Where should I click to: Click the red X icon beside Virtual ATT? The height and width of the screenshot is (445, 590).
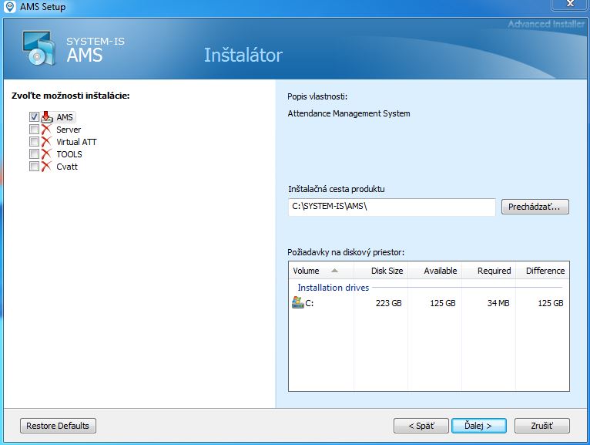click(46, 142)
